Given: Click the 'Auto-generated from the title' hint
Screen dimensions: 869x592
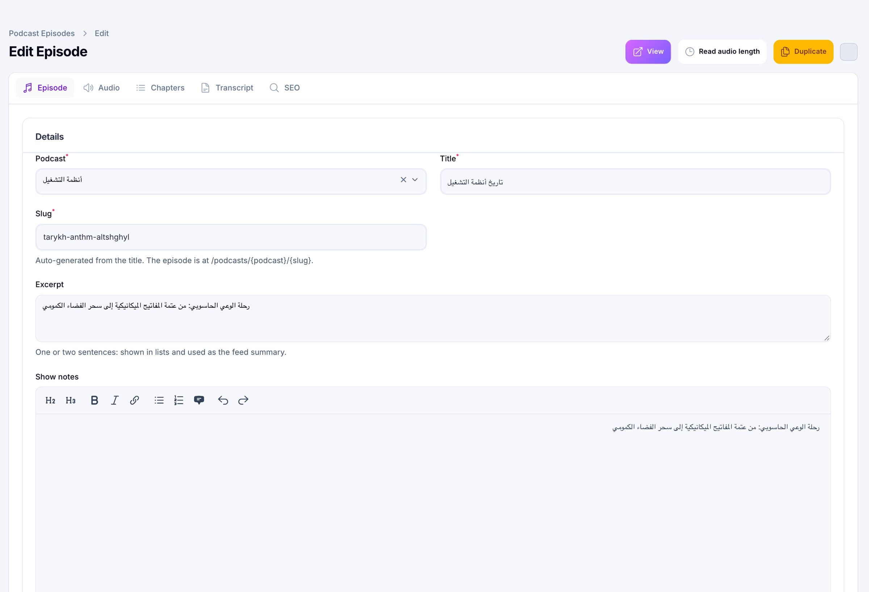Looking at the screenshot, I should pos(174,260).
